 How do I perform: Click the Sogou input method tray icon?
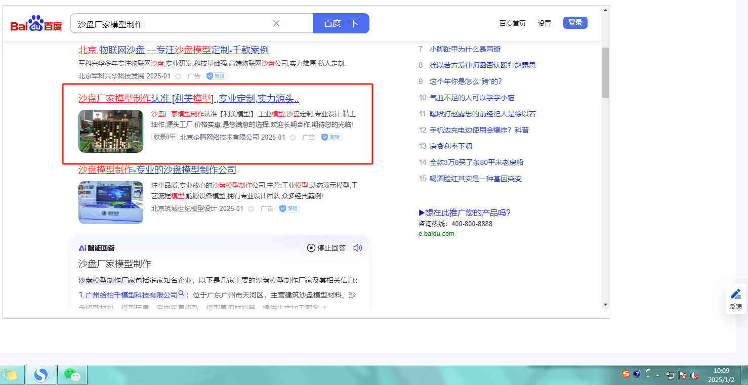(626, 374)
